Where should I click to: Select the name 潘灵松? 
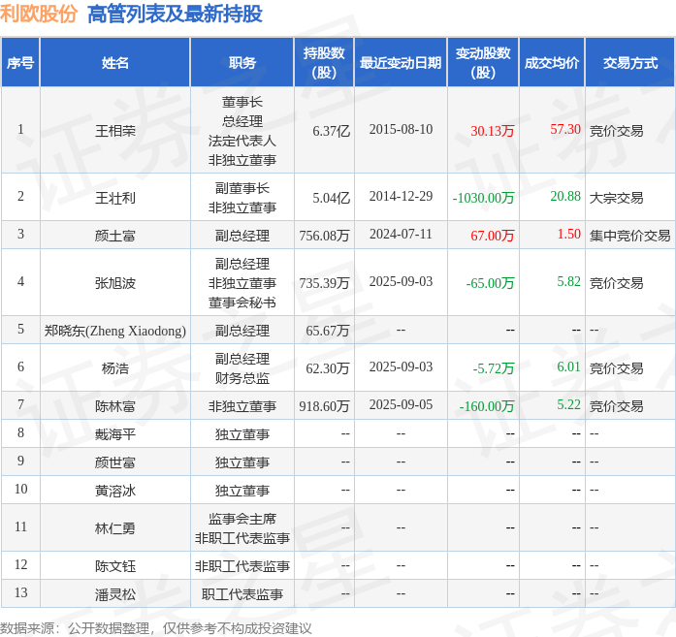[115, 594]
